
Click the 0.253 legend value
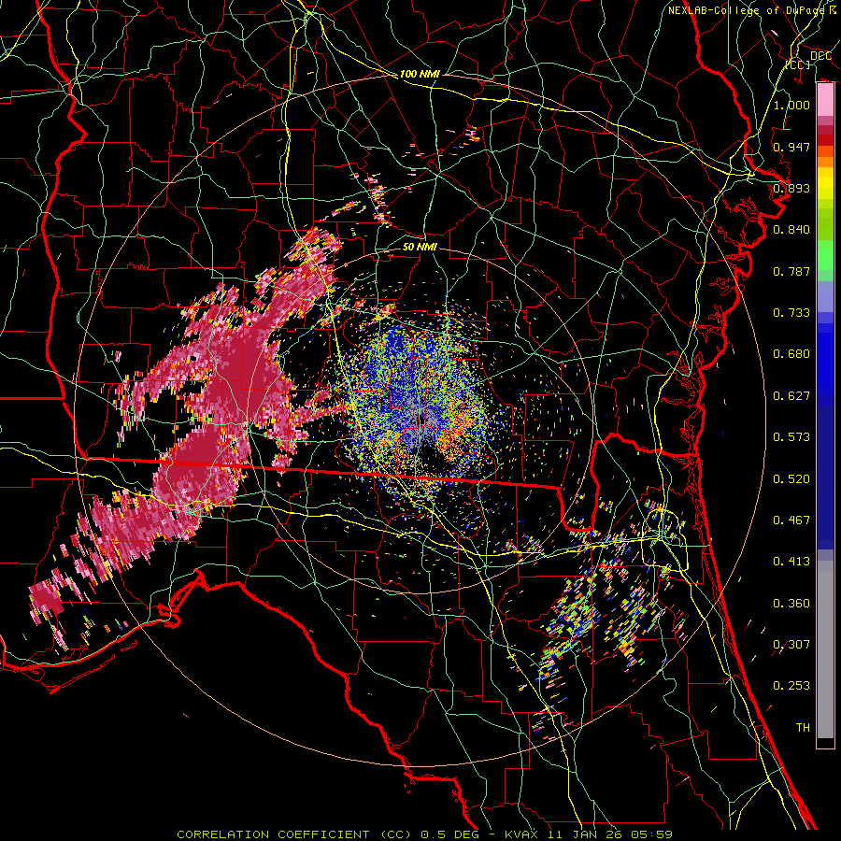(791, 686)
